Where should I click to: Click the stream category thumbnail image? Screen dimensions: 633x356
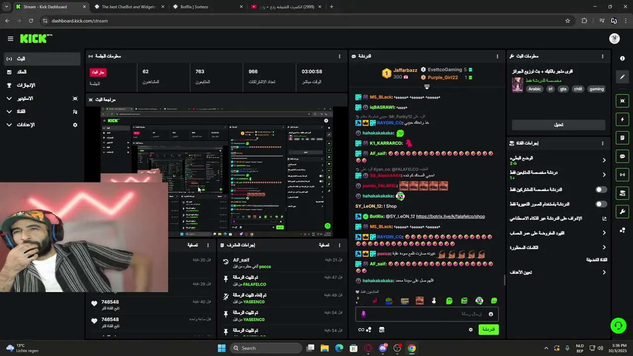pos(517,85)
